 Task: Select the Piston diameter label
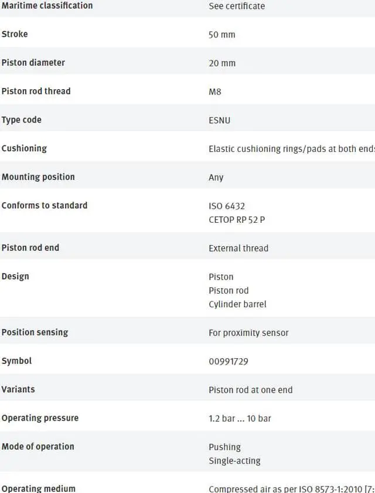pos(33,63)
